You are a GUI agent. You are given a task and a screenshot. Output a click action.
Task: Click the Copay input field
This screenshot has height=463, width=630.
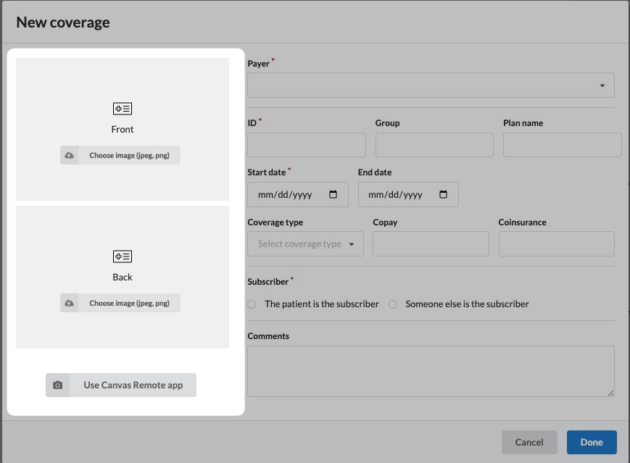[431, 244]
